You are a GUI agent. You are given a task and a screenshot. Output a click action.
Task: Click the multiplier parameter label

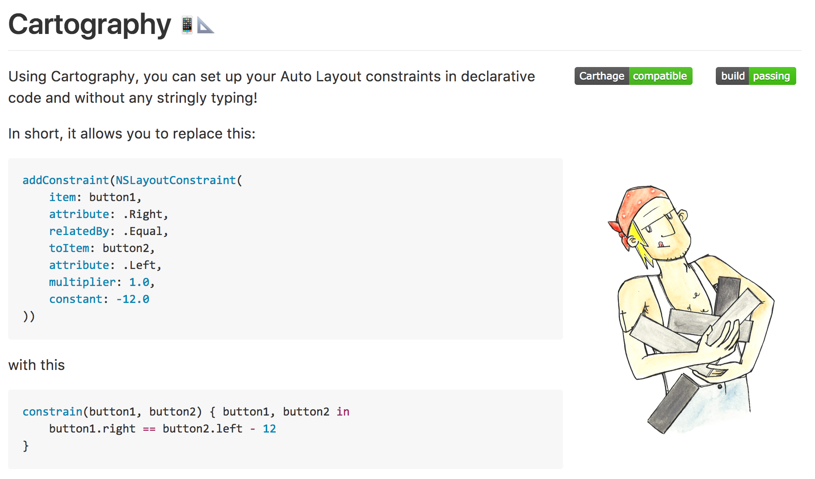[x=82, y=282]
